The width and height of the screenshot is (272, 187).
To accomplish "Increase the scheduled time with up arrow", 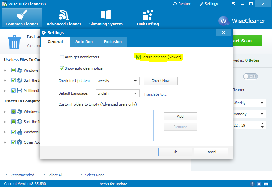I will tap(262, 124).
